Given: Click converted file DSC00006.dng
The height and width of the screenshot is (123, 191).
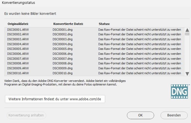Looking at the screenshot, I should click(62, 54).
